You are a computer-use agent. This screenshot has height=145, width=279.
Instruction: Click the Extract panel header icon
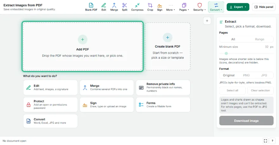(221, 22)
